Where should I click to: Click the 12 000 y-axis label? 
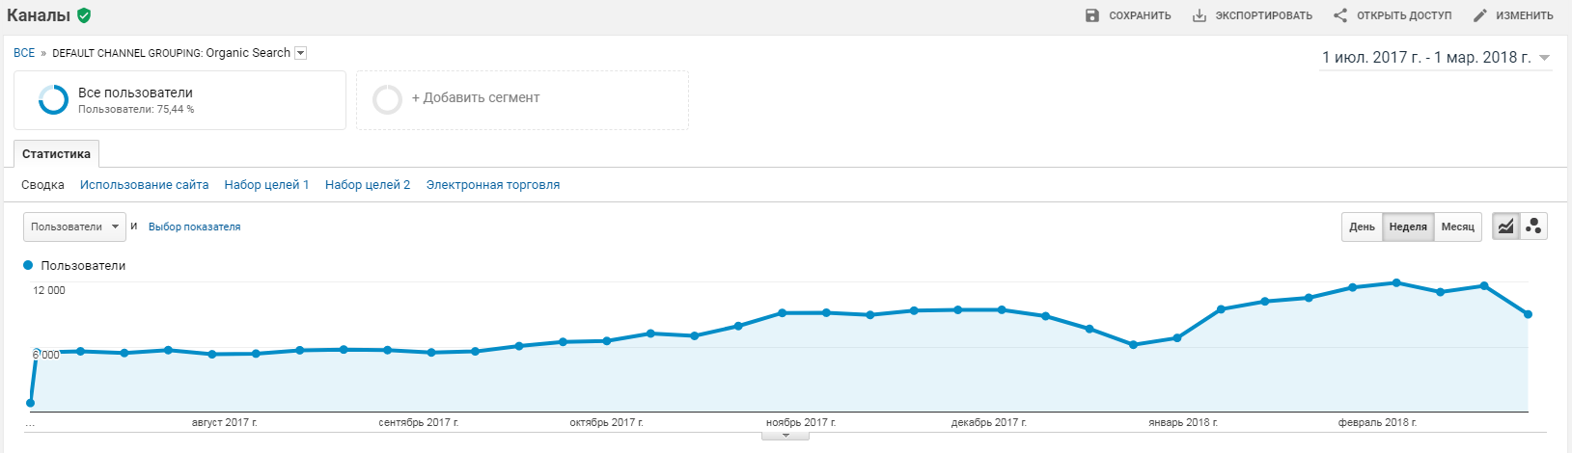click(x=49, y=290)
